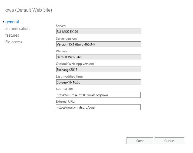Open the file access tab
Viewport: 193px width, 153px height.
pos(14,42)
